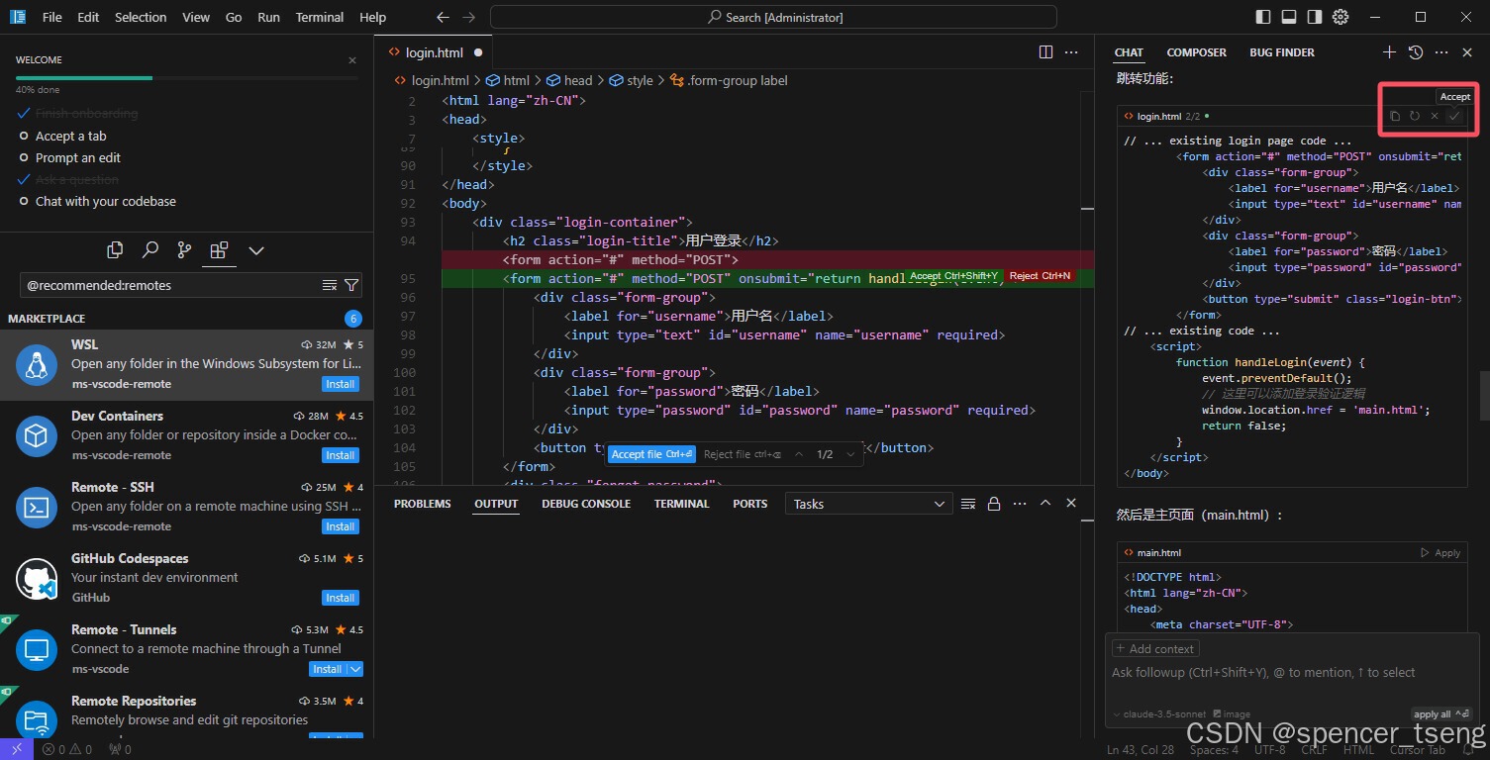Image resolution: width=1490 pixels, height=760 pixels.
Task: Install the WSL extension
Action: coord(340,384)
